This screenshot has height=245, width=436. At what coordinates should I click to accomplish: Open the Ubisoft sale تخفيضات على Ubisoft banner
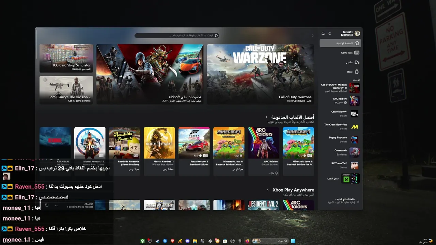click(x=150, y=74)
